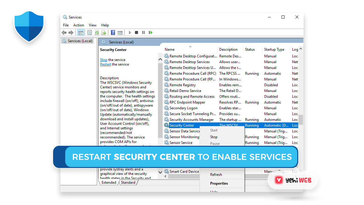The image size is (364, 205).
Task: Open the Properties toolbar icon
Action: pyautogui.click(x=89, y=32)
